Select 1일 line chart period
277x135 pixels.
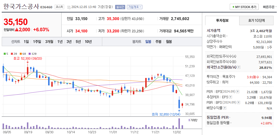pos(26,42)
